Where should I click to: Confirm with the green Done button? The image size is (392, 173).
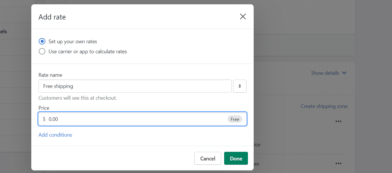point(236,158)
